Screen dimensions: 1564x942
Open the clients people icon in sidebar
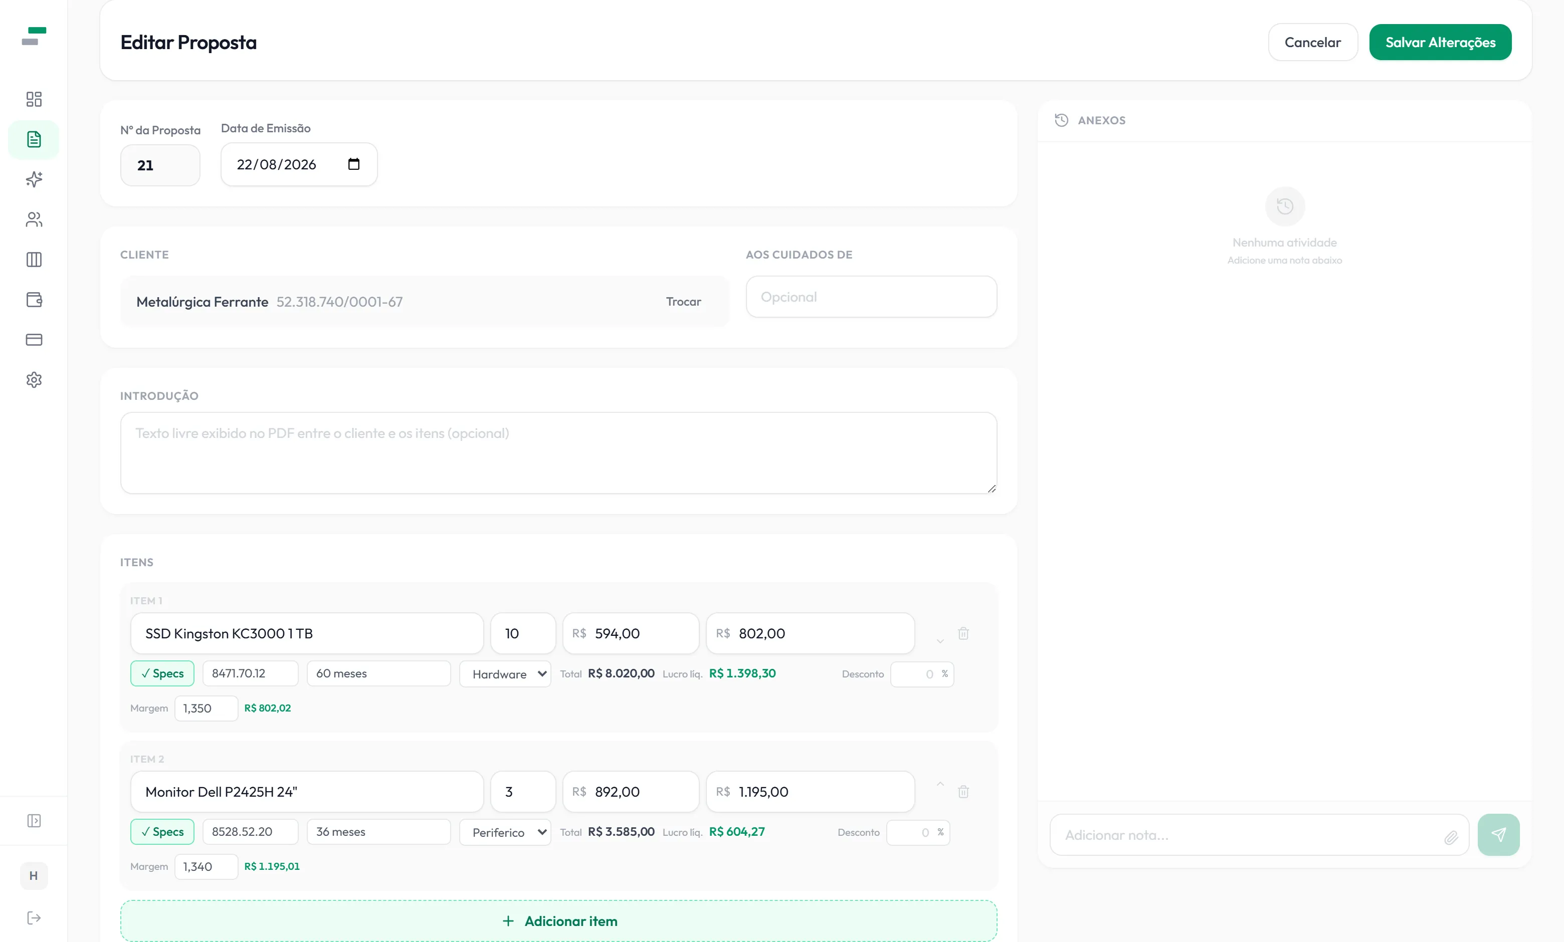click(34, 219)
